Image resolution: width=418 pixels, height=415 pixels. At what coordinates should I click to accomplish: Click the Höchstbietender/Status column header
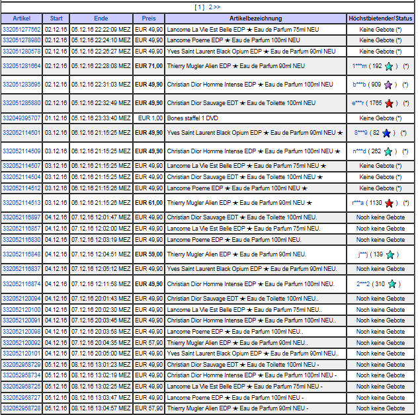point(380,19)
